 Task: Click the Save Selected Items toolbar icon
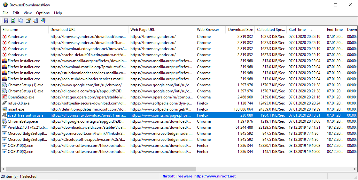click(x=6, y=20)
